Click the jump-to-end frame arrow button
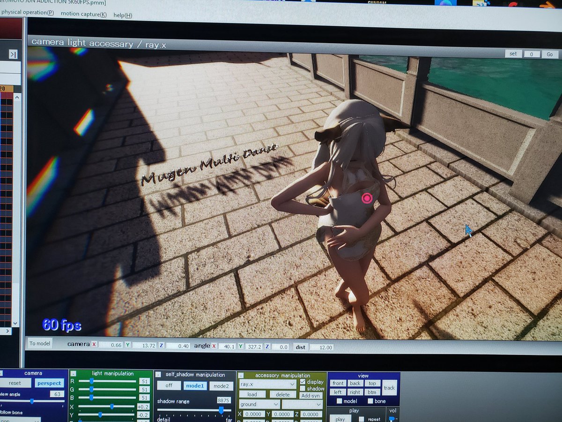This screenshot has width=562, height=422. (x=13, y=55)
